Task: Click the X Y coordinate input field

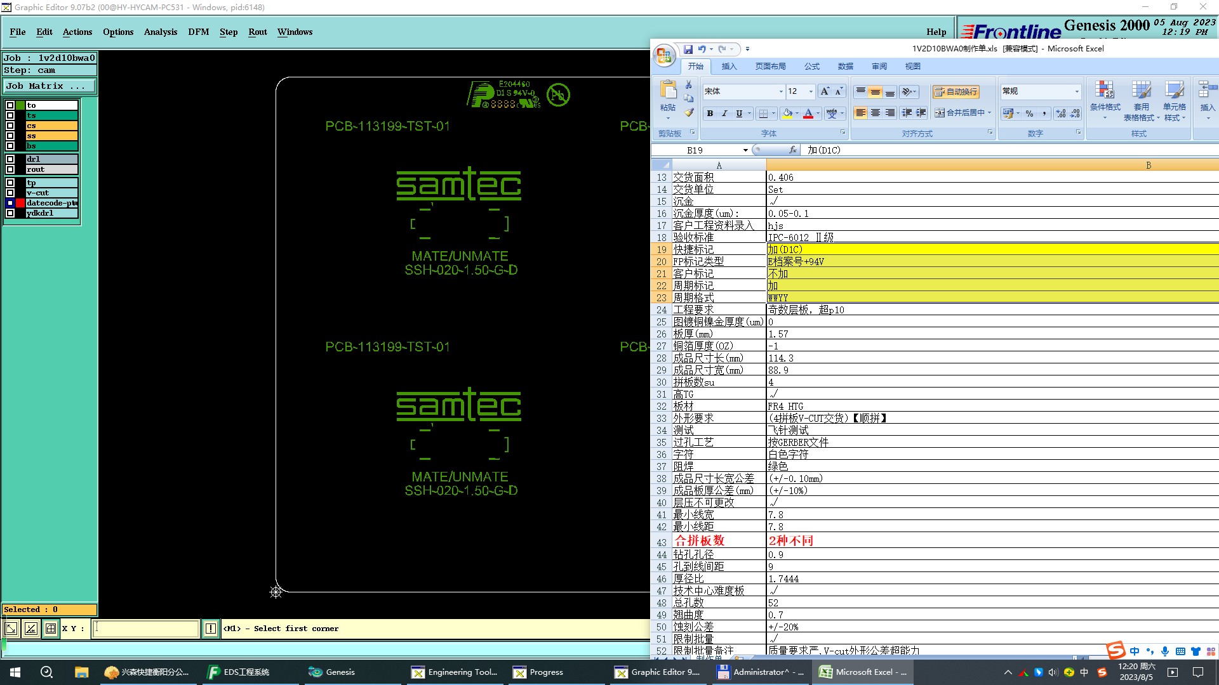Action: point(146,629)
